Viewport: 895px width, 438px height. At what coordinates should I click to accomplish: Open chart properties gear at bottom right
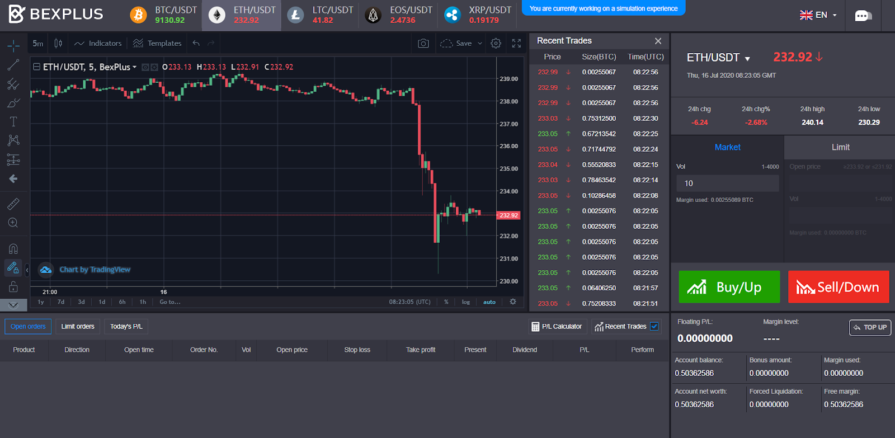click(513, 302)
